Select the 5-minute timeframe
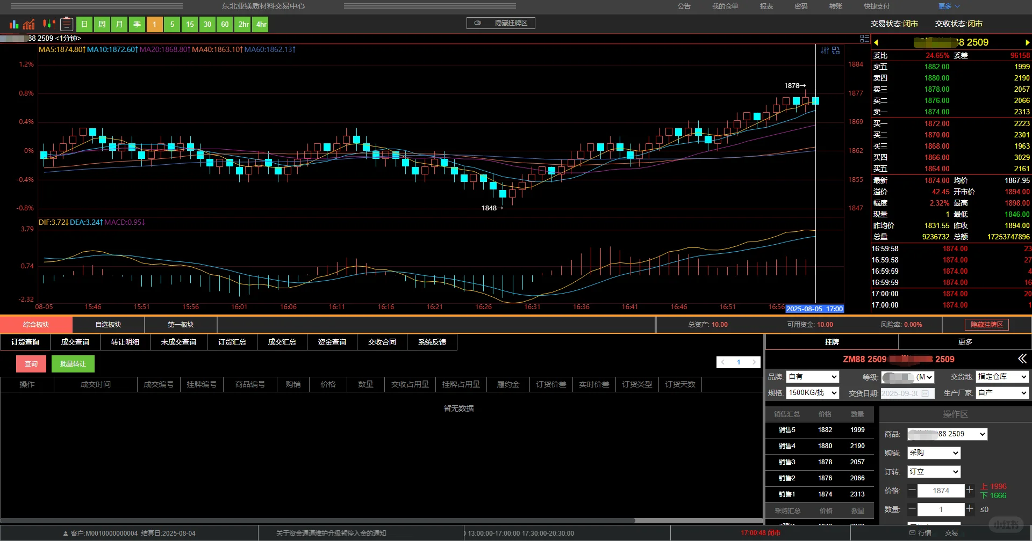 (x=172, y=24)
